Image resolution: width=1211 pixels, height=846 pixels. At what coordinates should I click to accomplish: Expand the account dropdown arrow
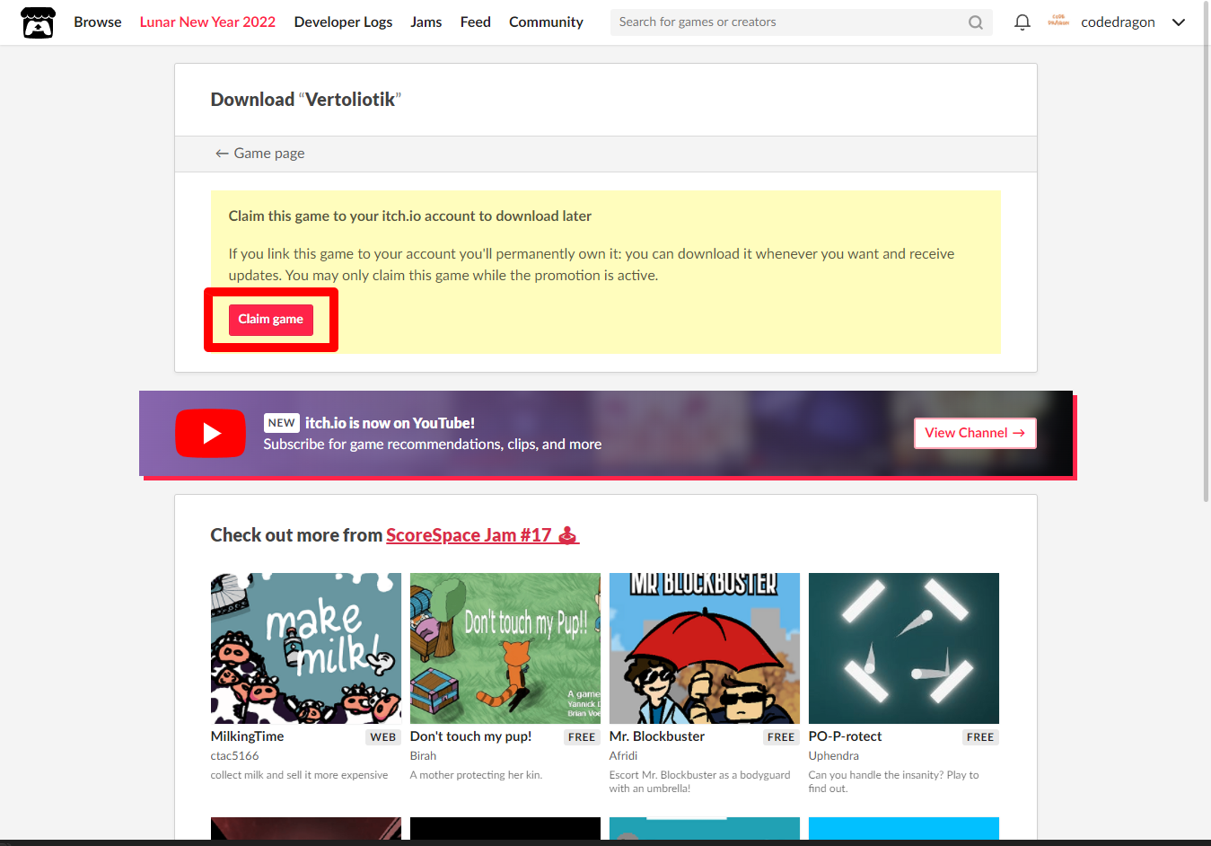pyautogui.click(x=1179, y=22)
